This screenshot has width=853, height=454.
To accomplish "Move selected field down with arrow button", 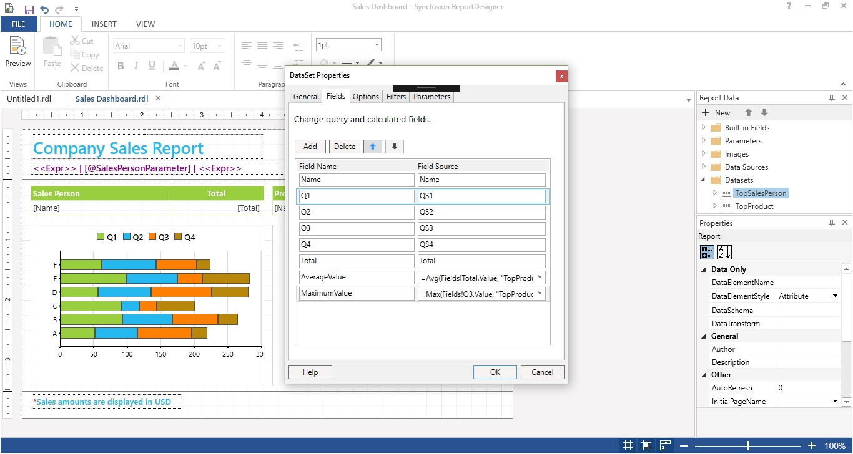I will [x=395, y=147].
